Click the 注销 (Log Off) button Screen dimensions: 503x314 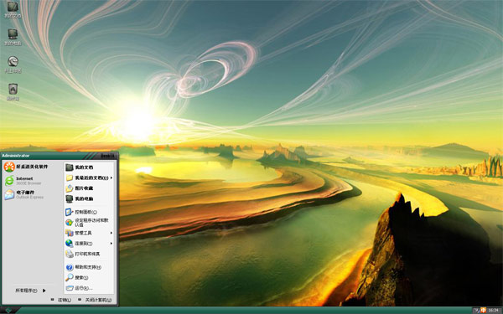tap(61, 300)
